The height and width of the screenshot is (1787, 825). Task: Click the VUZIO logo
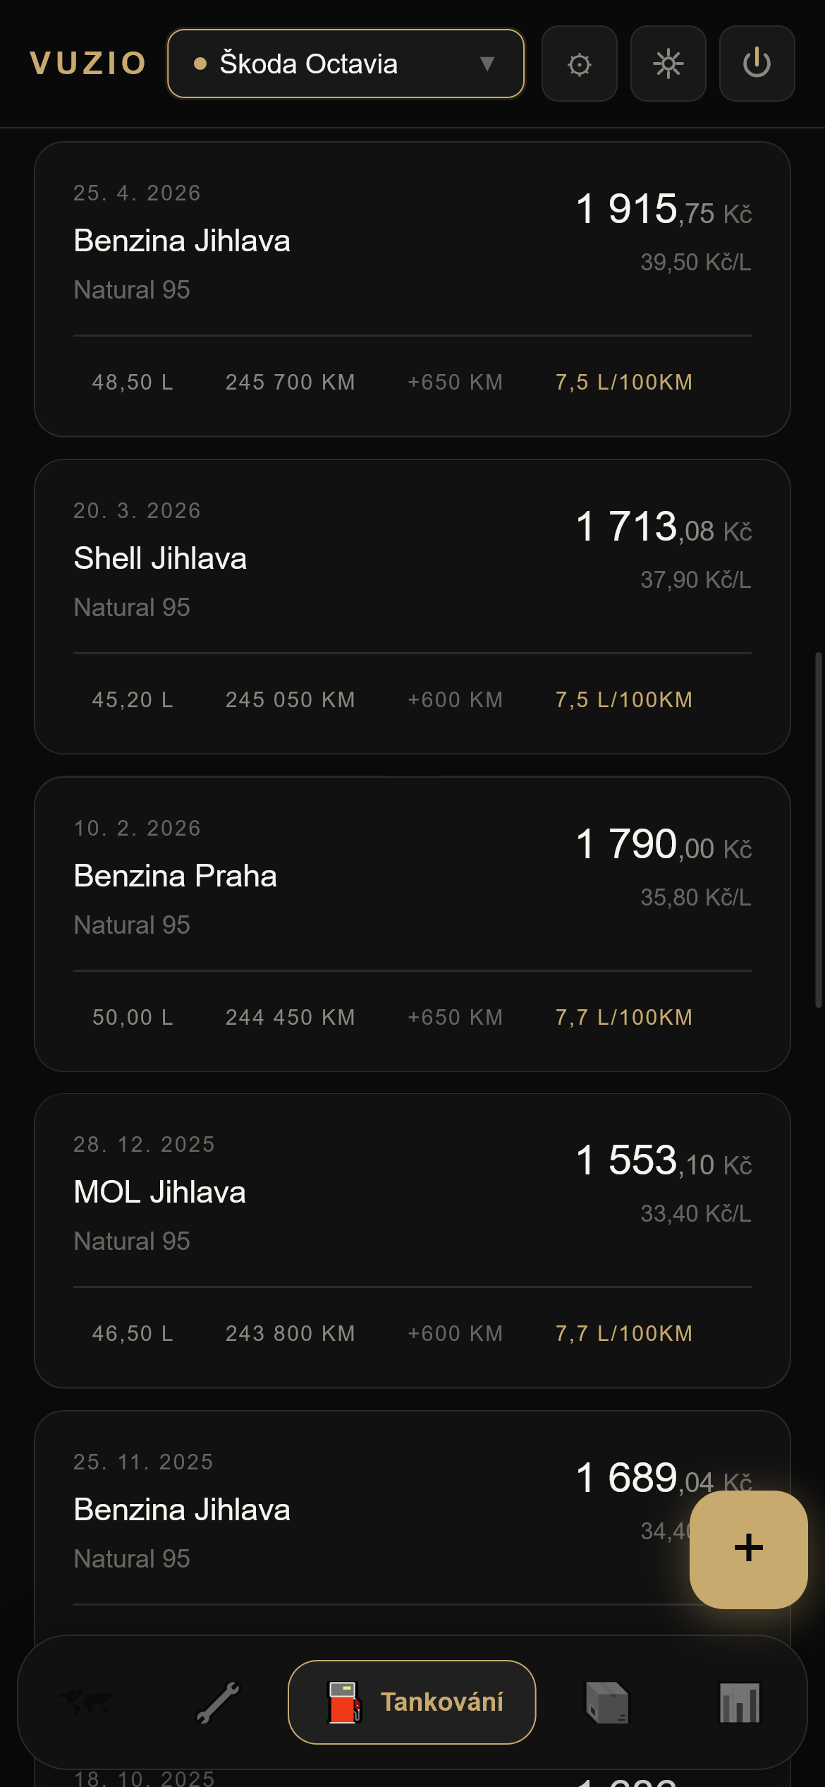coord(88,64)
